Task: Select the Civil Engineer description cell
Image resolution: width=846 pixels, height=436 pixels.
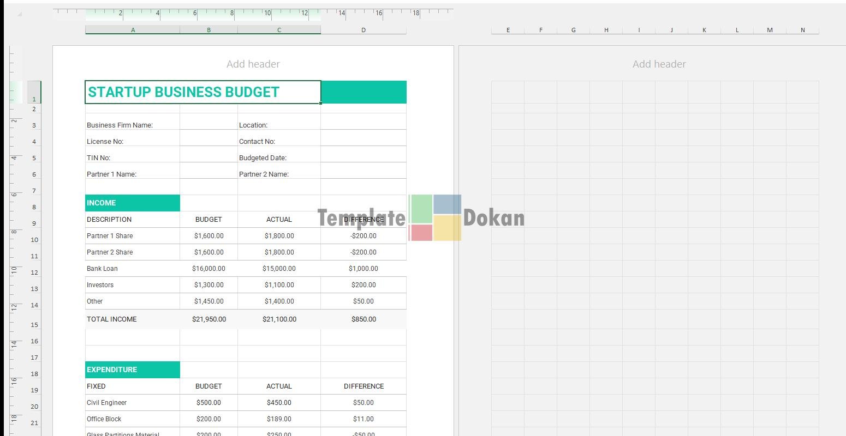Action: pyautogui.click(x=132, y=403)
